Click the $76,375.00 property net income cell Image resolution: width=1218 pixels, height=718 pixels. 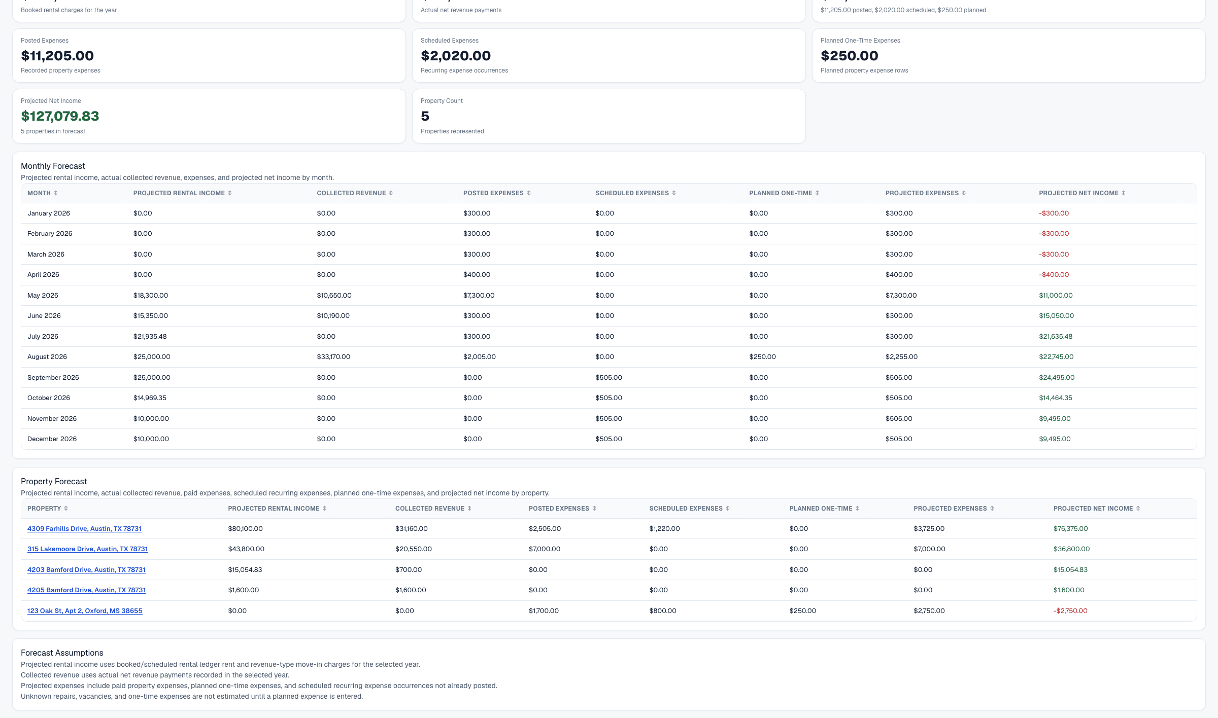point(1070,529)
